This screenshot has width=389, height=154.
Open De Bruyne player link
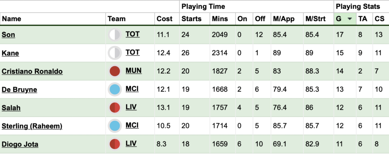(19, 89)
